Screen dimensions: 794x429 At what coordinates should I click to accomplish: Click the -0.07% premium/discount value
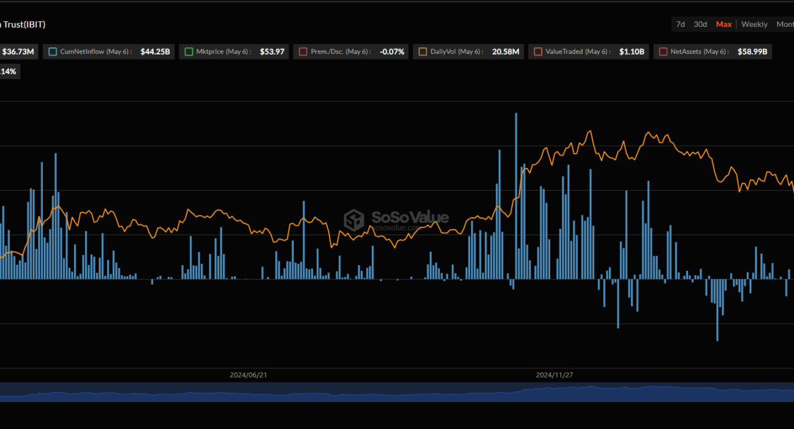point(392,52)
